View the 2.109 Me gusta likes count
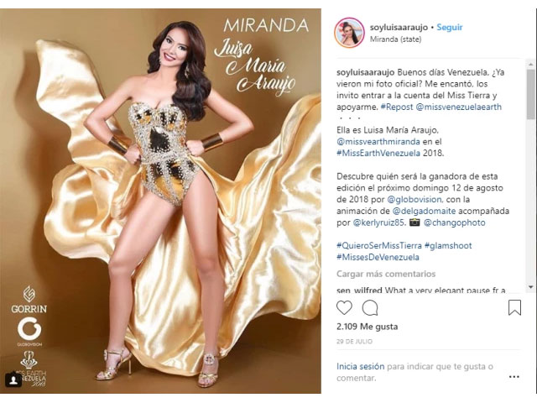The height and width of the screenshot is (403, 537). [x=368, y=327]
